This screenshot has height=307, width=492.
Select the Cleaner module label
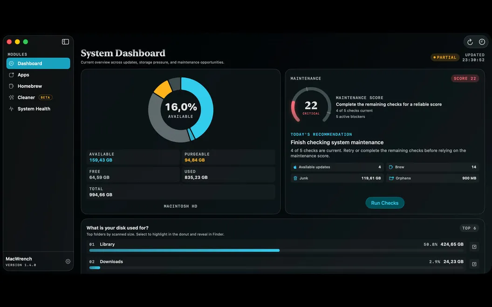coord(27,97)
